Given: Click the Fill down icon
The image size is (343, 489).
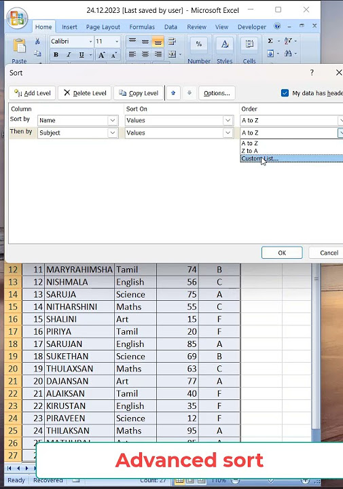Looking at the screenshot, I should tap(270, 54).
